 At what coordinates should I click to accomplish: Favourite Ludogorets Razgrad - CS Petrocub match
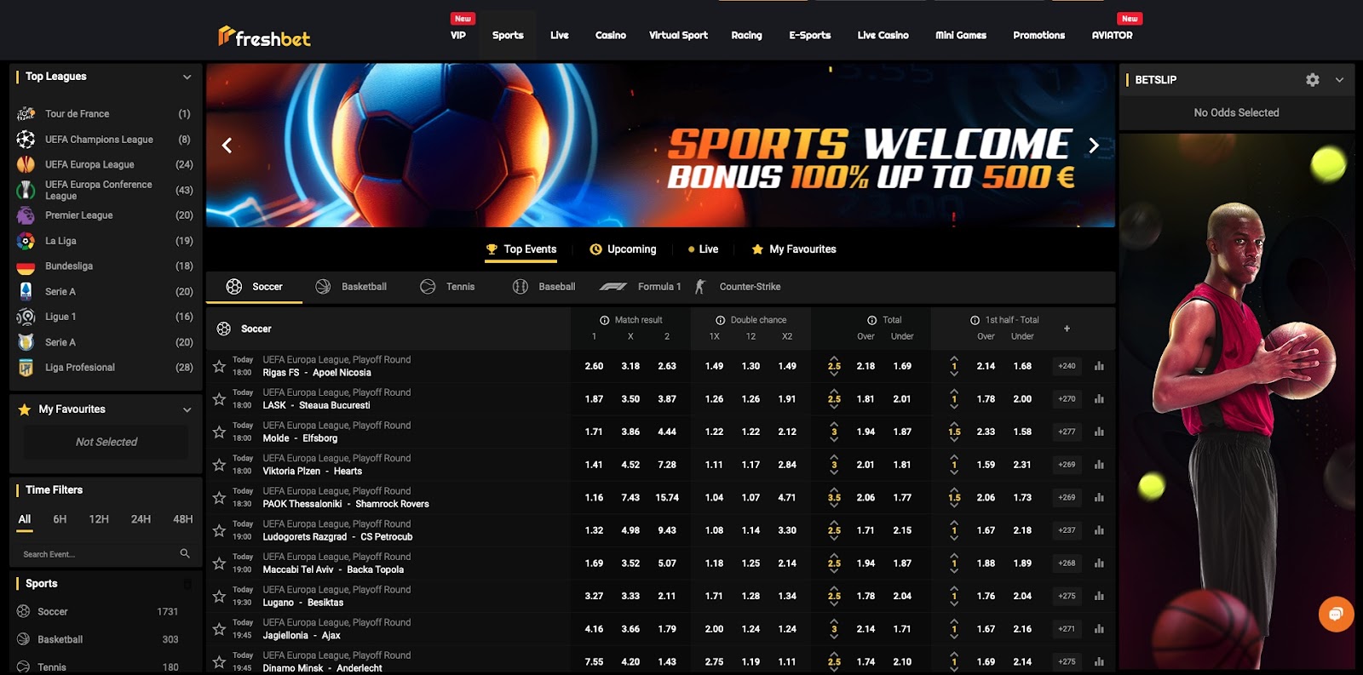pos(219,530)
